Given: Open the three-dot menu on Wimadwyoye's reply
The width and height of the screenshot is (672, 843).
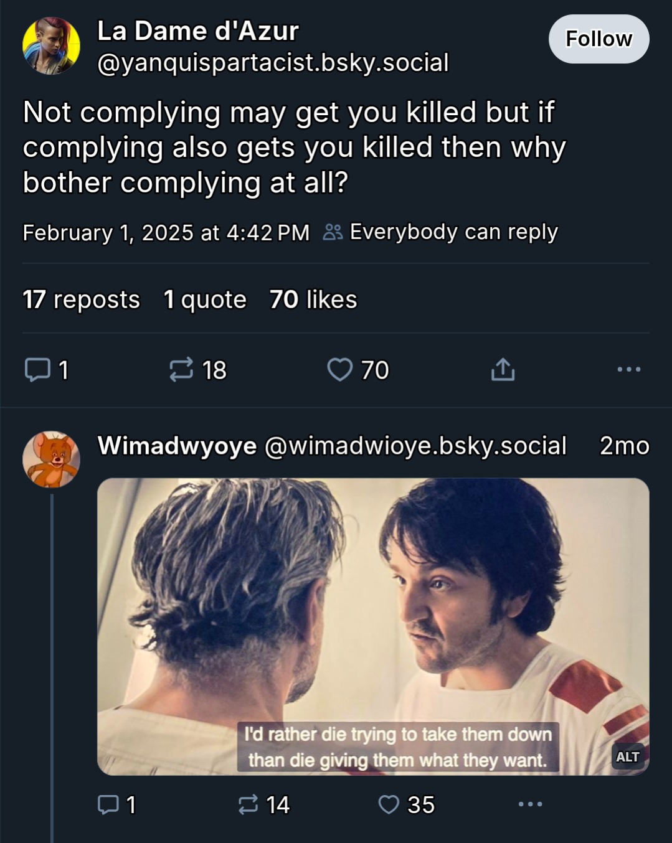Looking at the screenshot, I should click(530, 804).
